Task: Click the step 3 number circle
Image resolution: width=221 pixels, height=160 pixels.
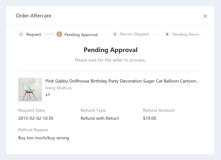Action: (x=115, y=34)
